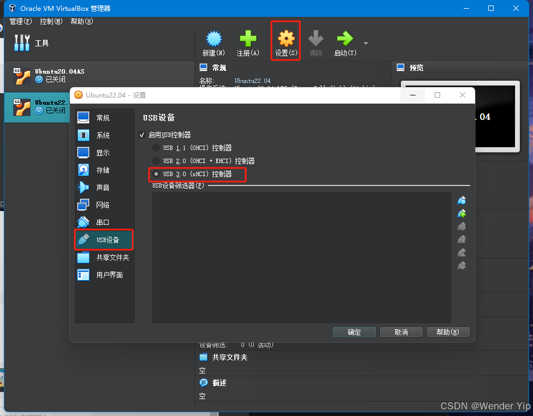Select the 串口 Serial port settings category

[x=104, y=222]
